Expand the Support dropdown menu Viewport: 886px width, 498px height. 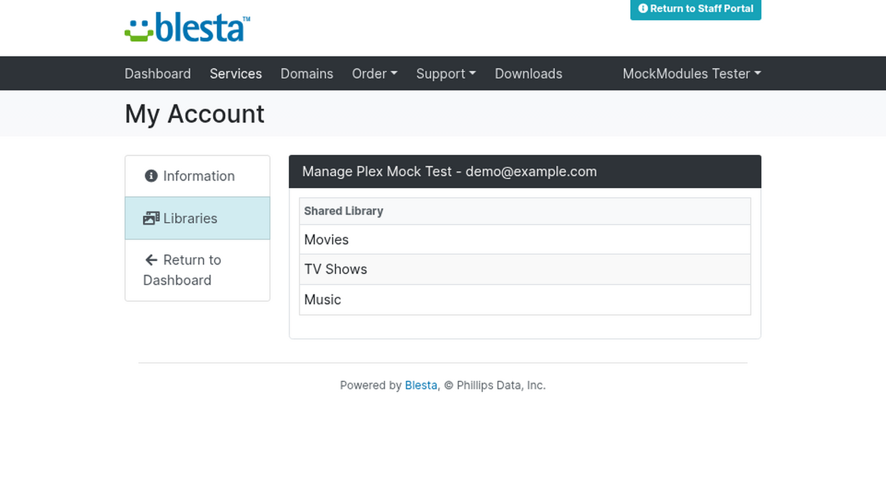coord(446,73)
